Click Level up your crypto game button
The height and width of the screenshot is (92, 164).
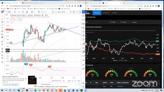tap(11, 85)
